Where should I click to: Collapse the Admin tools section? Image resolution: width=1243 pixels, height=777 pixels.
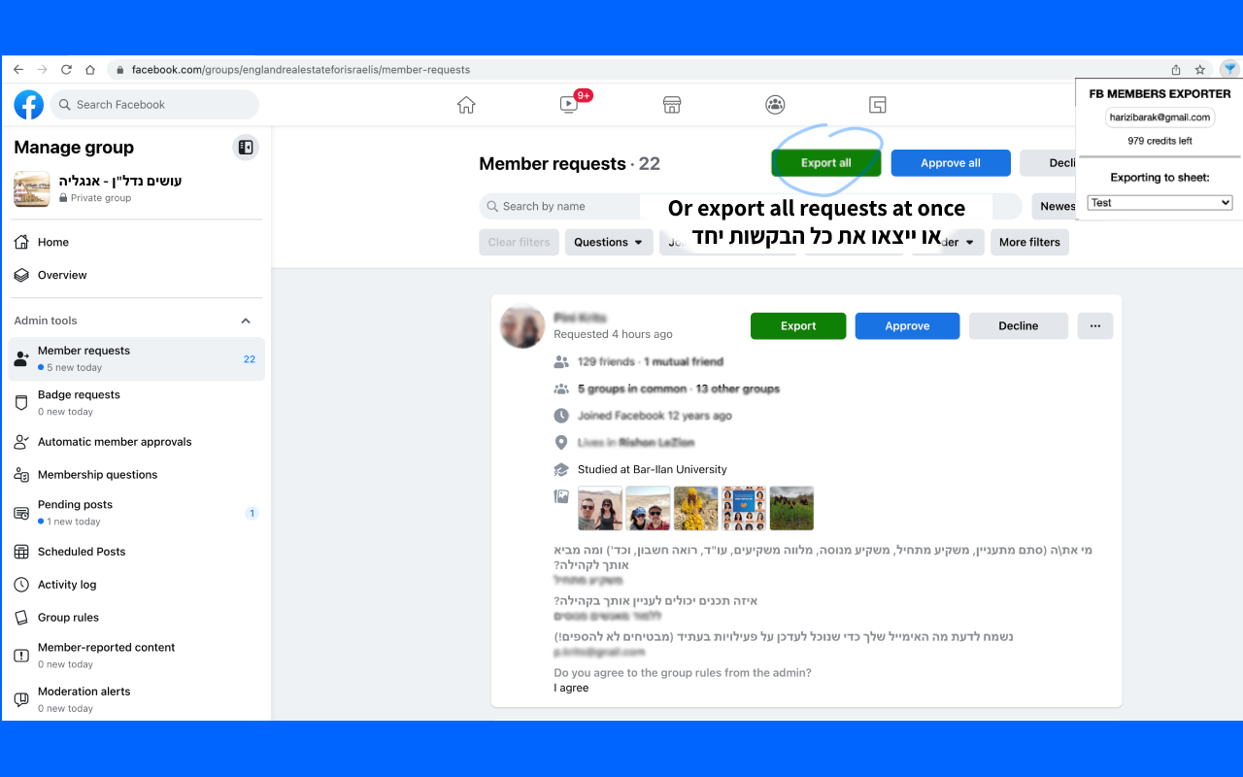point(246,320)
